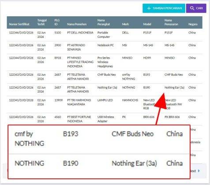210x185 pixels.
Task: Click PT TRI HARMONIS NIAGANTARA applicant
Action: [79, 102]
